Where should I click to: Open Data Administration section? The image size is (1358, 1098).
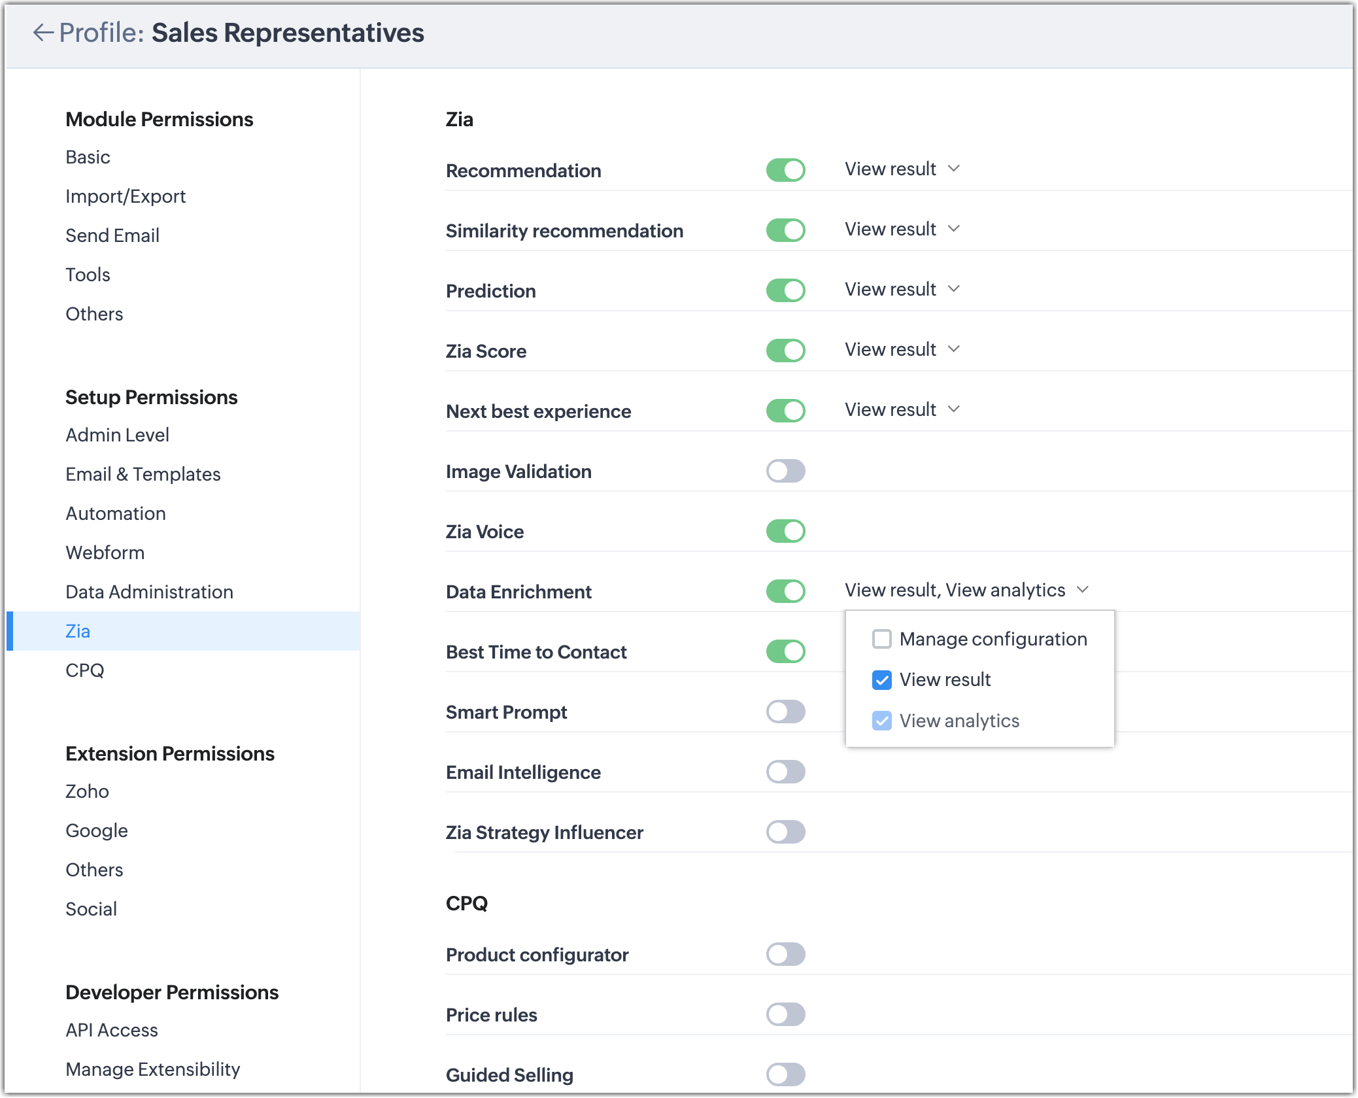tap(149, 592)
